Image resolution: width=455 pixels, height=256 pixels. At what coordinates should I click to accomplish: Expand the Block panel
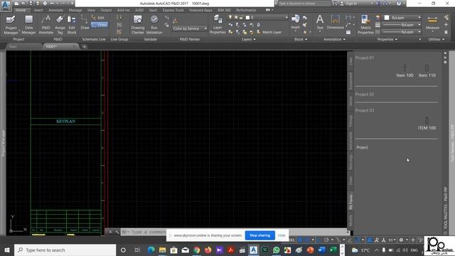(300, 39)
